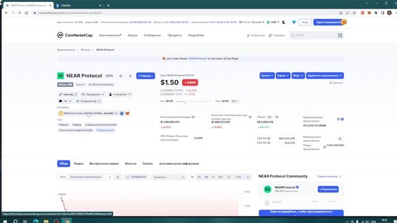Viewport: 397px width, 223px height.
Task: Select ALL chart range
Action: pyautogui.click(x=221, y=177)
